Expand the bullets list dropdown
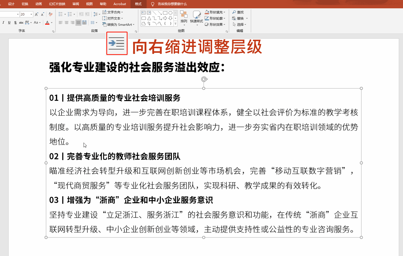Screen dimensions: 403x256 tap(65, 14)
